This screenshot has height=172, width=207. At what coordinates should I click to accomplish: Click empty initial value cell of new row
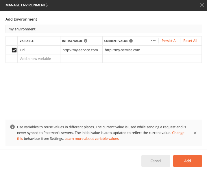point(81,58)
